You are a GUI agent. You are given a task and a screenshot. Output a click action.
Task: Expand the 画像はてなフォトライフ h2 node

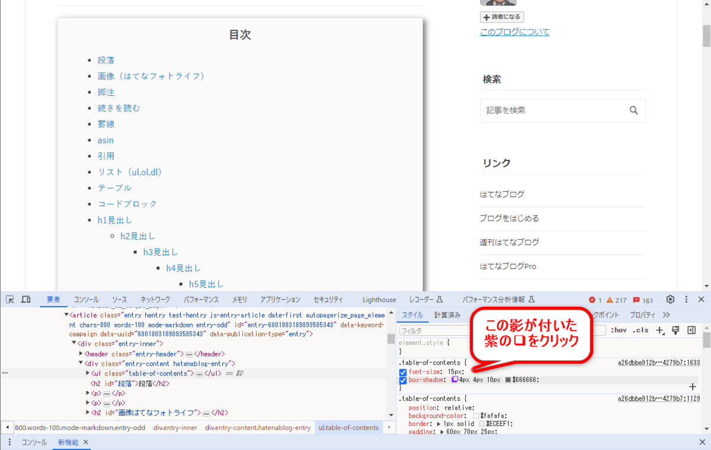(88, 413)
